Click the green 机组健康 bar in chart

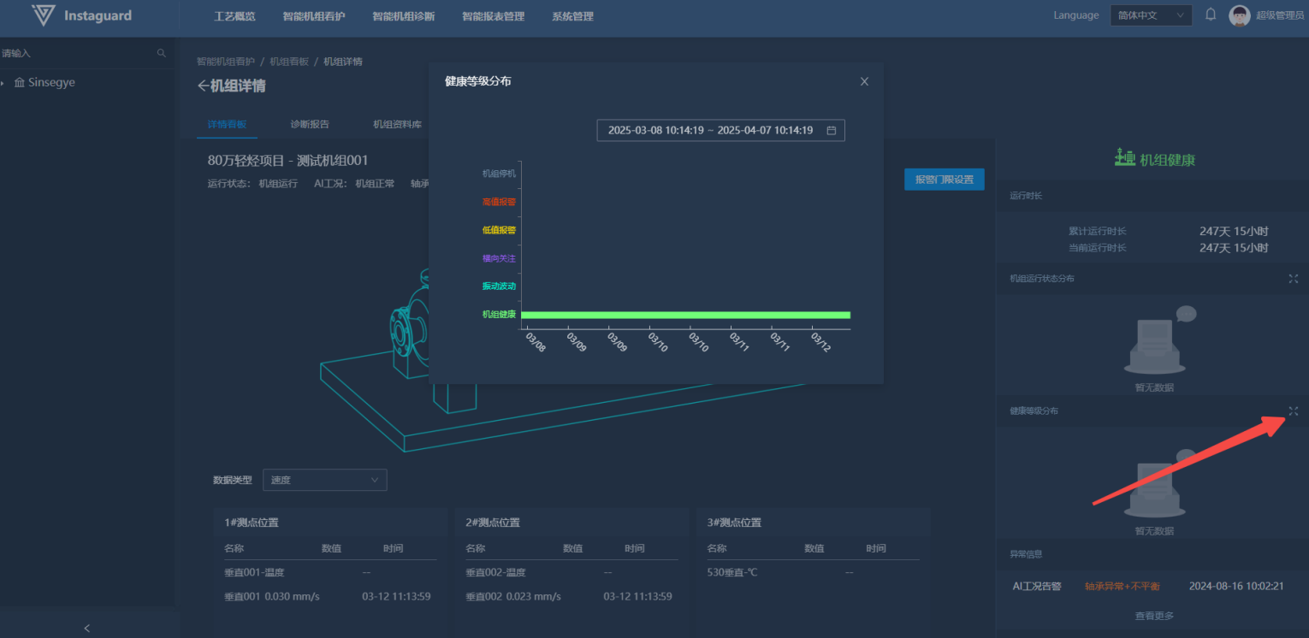(x=684, y=315)
